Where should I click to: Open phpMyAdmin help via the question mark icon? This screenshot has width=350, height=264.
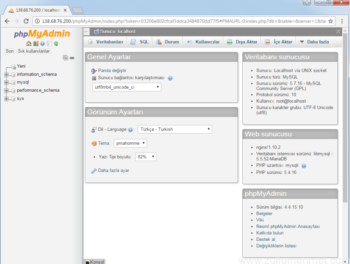(x=42, y=44)
